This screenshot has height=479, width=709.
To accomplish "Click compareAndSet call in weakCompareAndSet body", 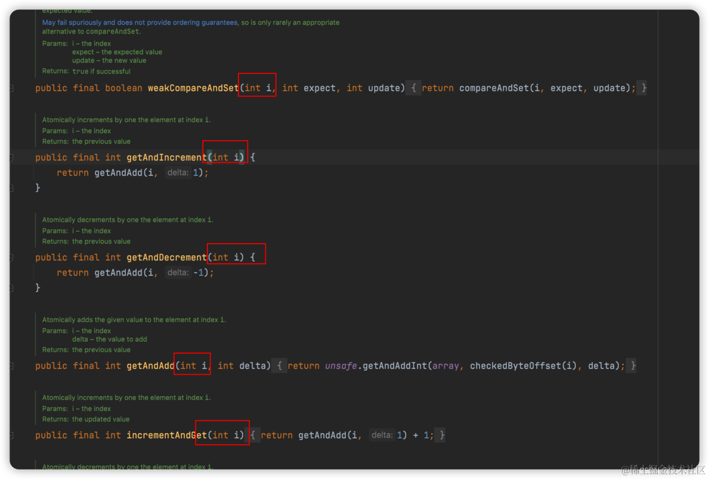I will point(494,88).
